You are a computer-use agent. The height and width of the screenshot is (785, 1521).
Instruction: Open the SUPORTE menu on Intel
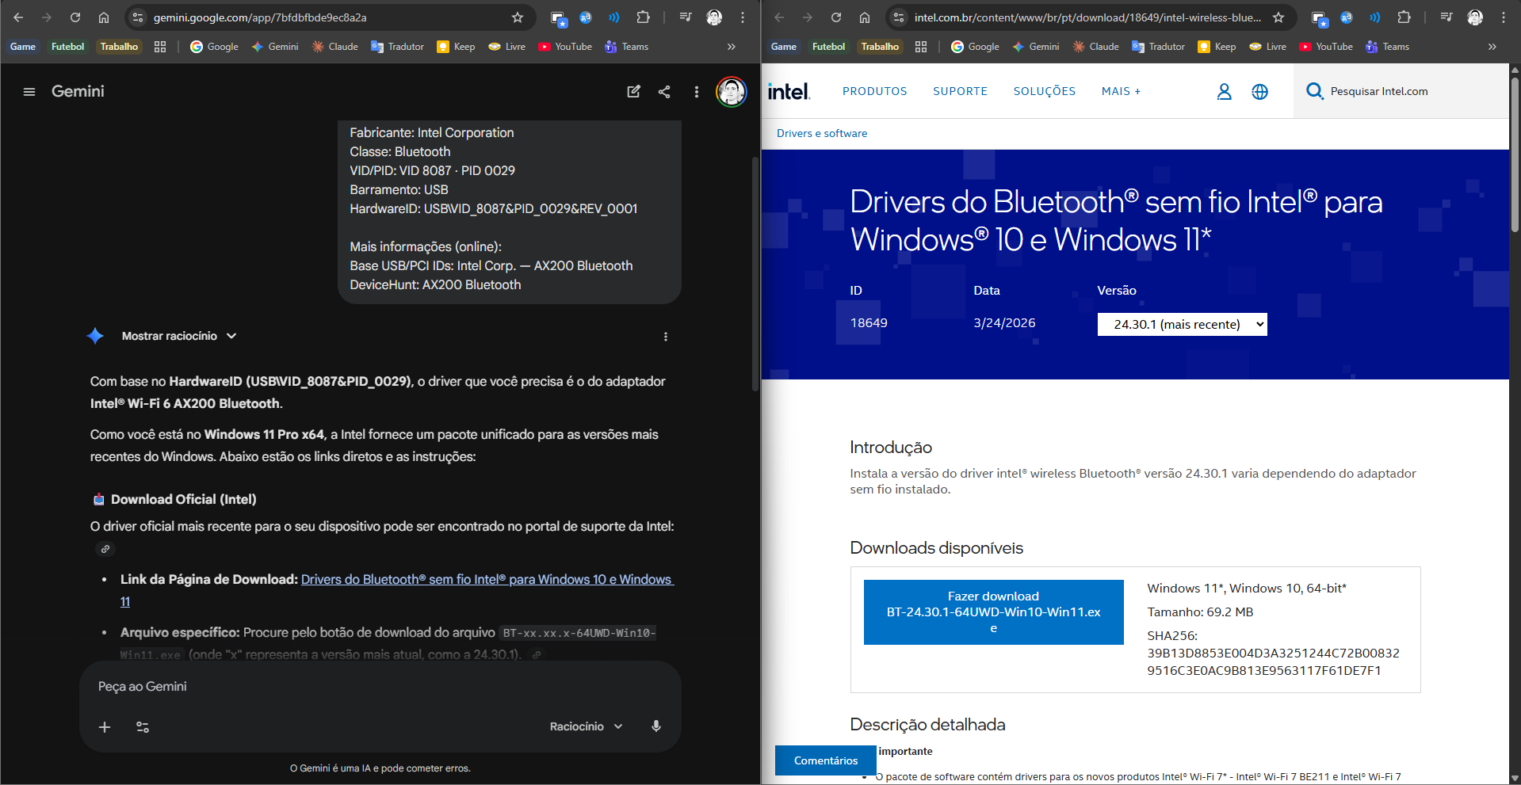coord(960,92)
